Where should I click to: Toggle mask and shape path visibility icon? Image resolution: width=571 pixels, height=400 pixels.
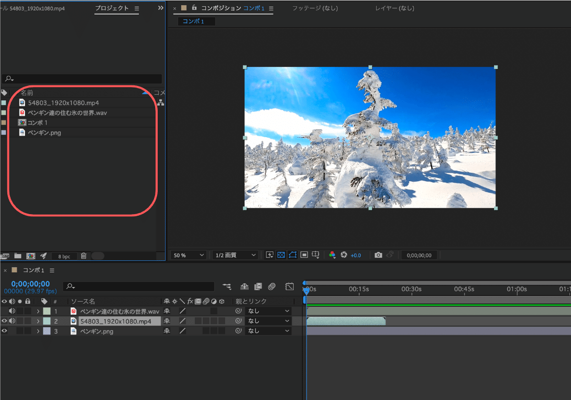tap(293, 255)
